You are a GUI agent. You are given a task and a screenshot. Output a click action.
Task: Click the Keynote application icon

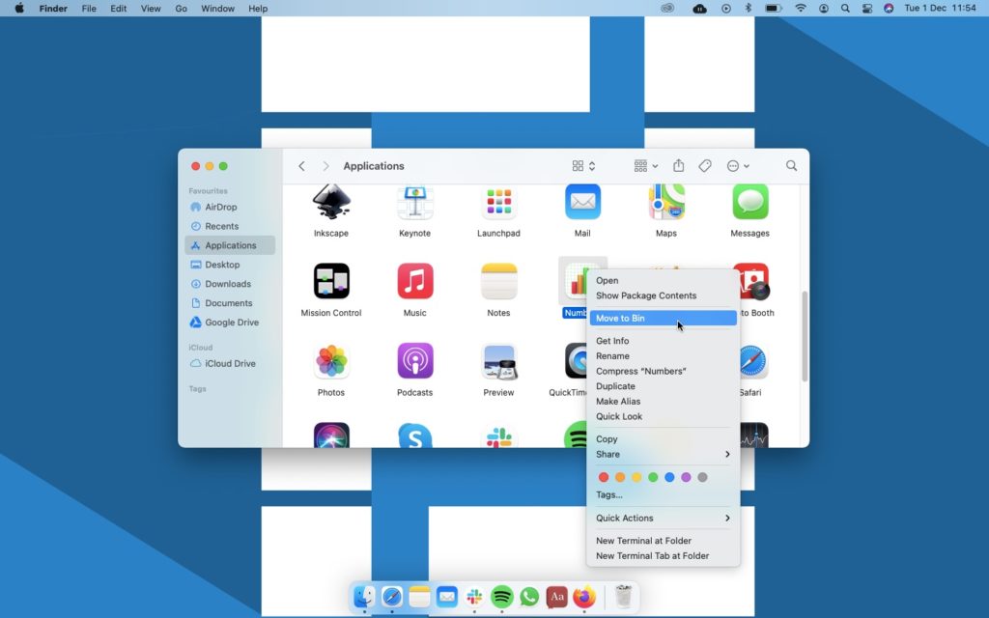pyautogui.click(x=414, y=204)
